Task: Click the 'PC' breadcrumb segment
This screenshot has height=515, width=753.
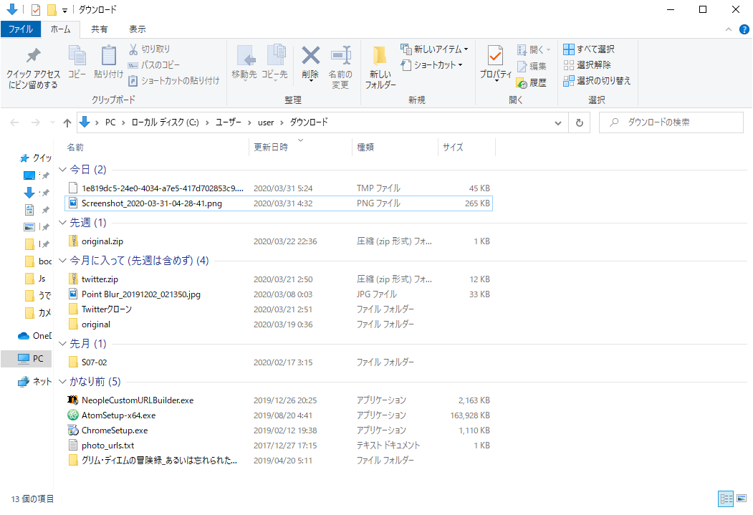Action: pyautogui.click(x=110, y=122)
